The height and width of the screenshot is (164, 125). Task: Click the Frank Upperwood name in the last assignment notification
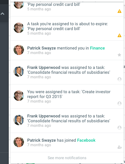44,116
